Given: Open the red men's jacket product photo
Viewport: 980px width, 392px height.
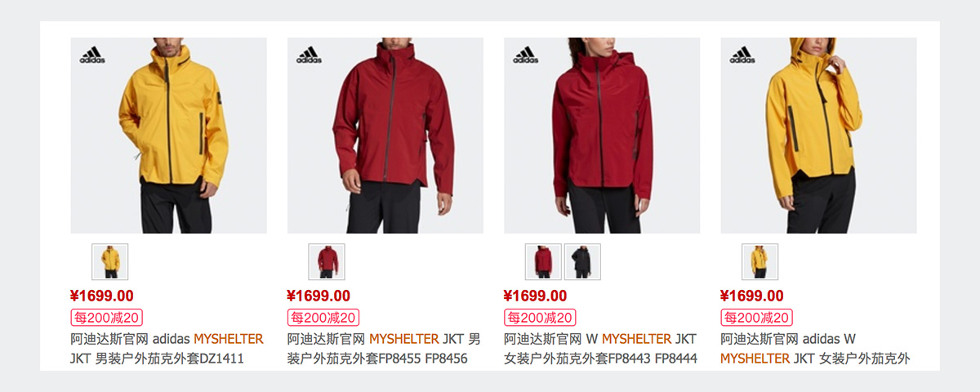Looking at the screenshot, I should pyautogui.click(x=385, y=136).
